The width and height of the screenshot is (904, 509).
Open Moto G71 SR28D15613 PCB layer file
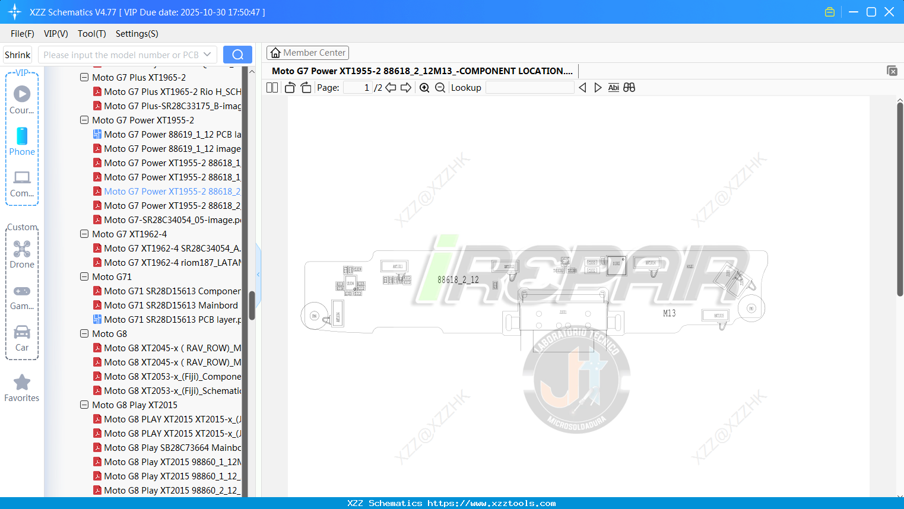pos(167,319)
